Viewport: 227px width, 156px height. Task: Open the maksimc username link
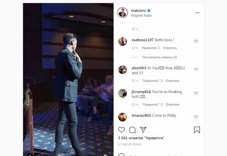coord(138,11)
